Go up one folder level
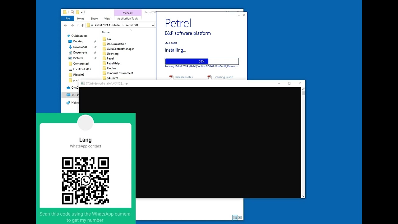Viewport: 398px width, 224px height. (x=82, y=25)
